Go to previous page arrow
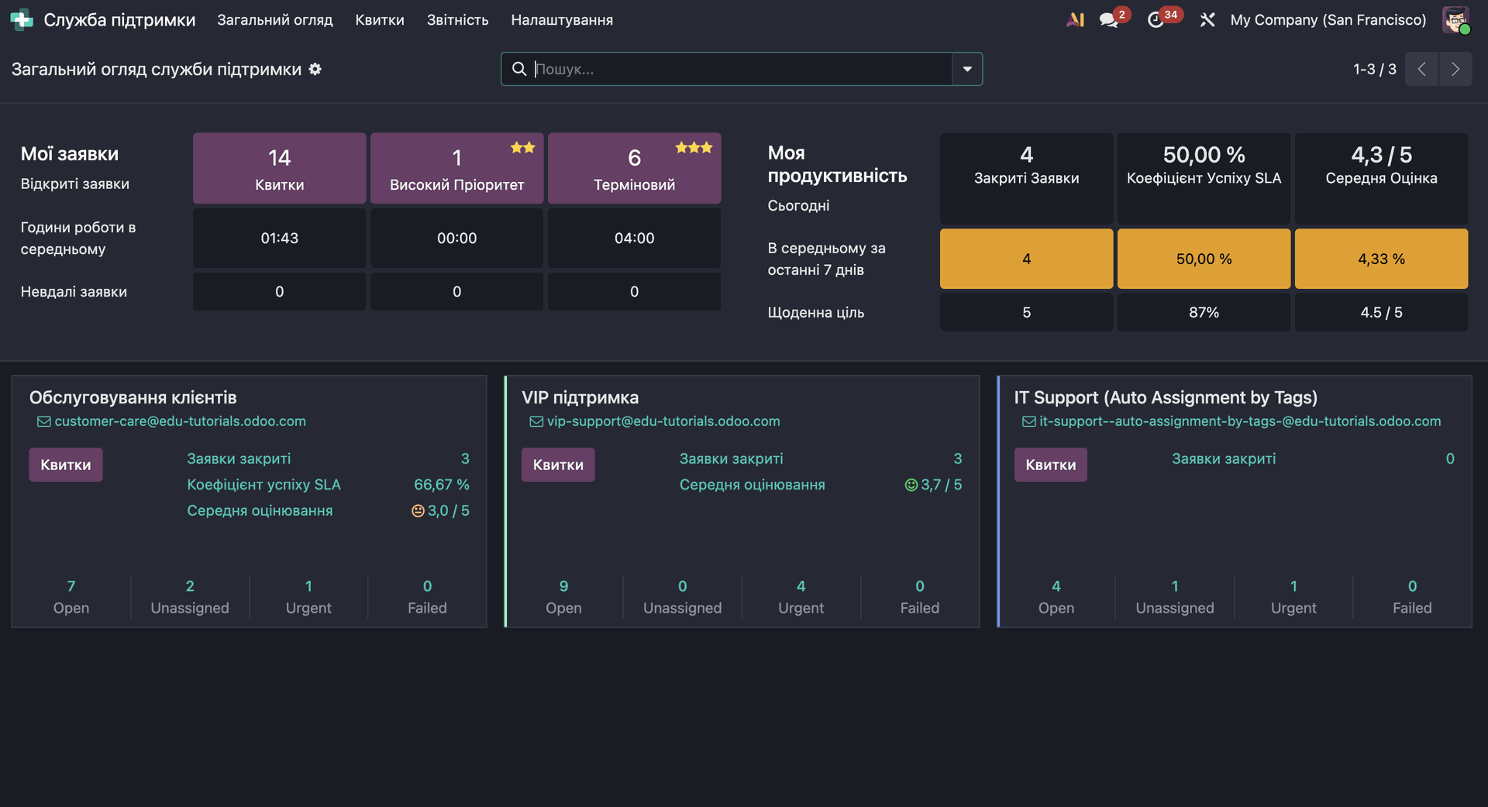The width and height of the screenshot is (1488, 807). [x=1421, y=69]
